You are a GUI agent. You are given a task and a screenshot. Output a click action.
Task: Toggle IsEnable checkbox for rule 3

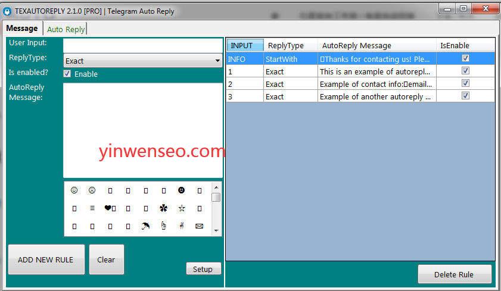(465, 95)
